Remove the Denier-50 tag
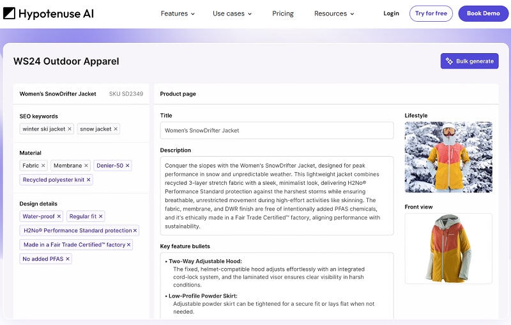Screen dimensions: 511x325 [127, 166]
